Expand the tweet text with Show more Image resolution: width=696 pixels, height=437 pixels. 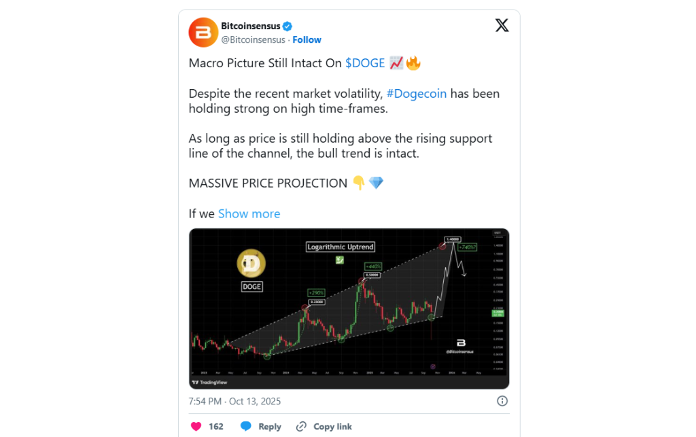pyautogui.click(x=249, y=213)
